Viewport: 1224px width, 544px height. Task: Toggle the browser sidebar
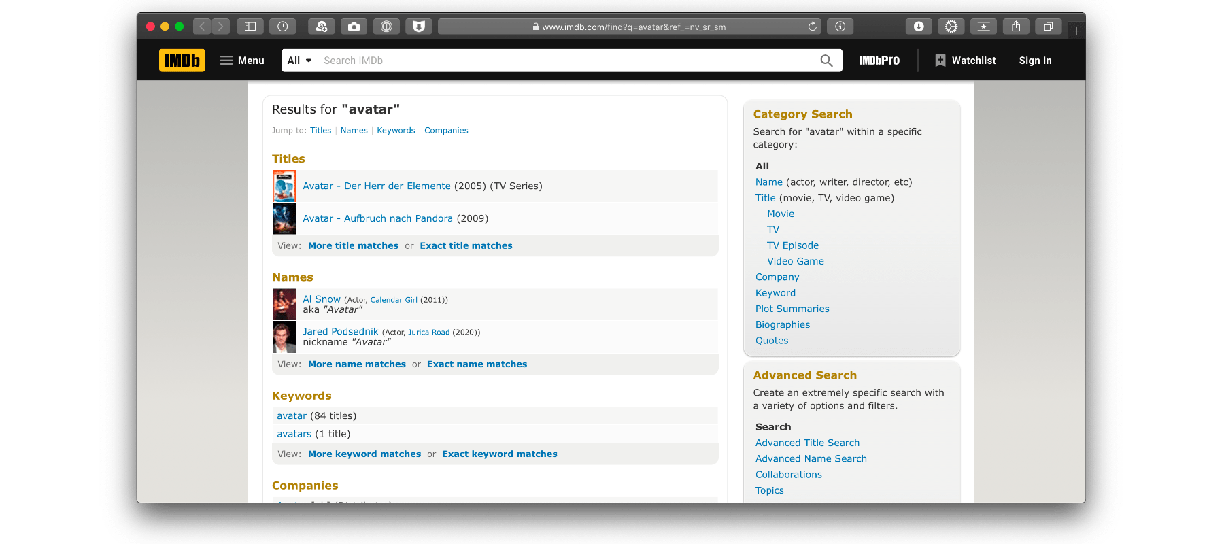pyautogui.click(x=250, y=27)
